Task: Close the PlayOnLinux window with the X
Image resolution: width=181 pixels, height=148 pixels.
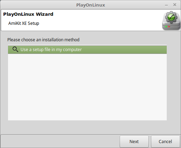Action: (175, 5)
